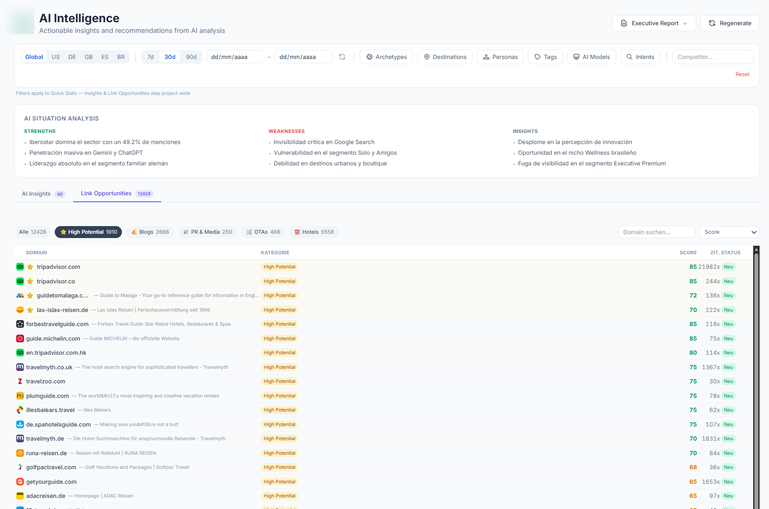769x509 pixels.
Task: Click the end date field
Action: click(303, 57)
